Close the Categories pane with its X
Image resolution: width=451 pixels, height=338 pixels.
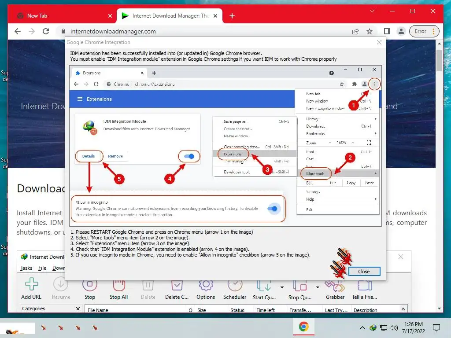tap(78, 309)
